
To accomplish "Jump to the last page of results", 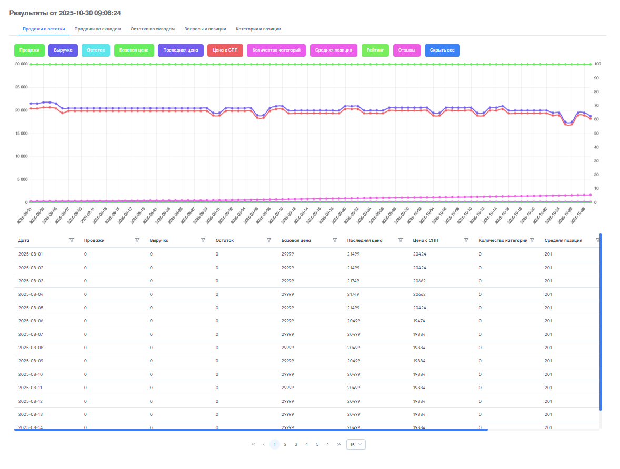I will coord(339,444).
